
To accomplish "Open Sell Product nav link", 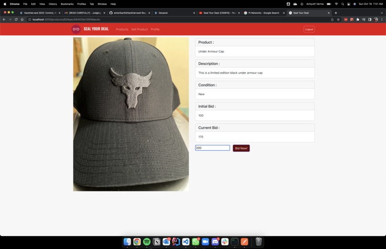I will (x=139, y=29).
